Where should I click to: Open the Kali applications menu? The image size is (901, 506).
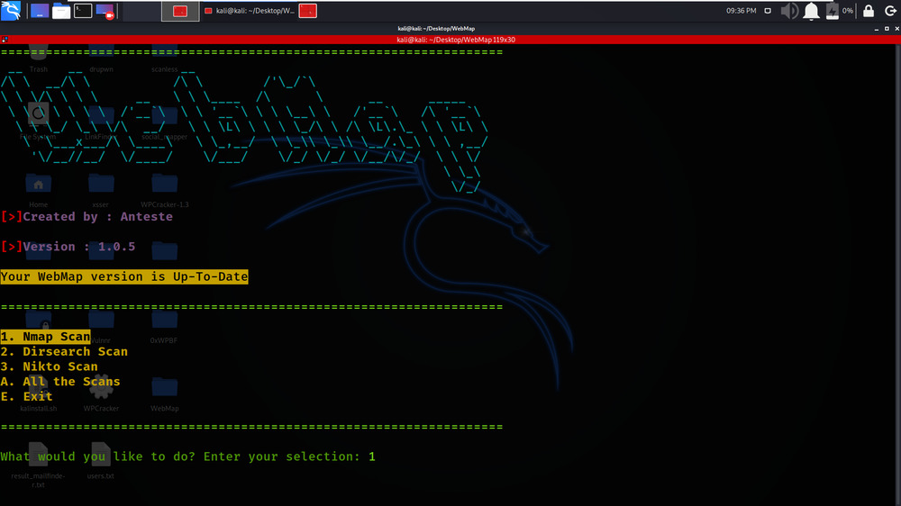(x=11, y=10)
